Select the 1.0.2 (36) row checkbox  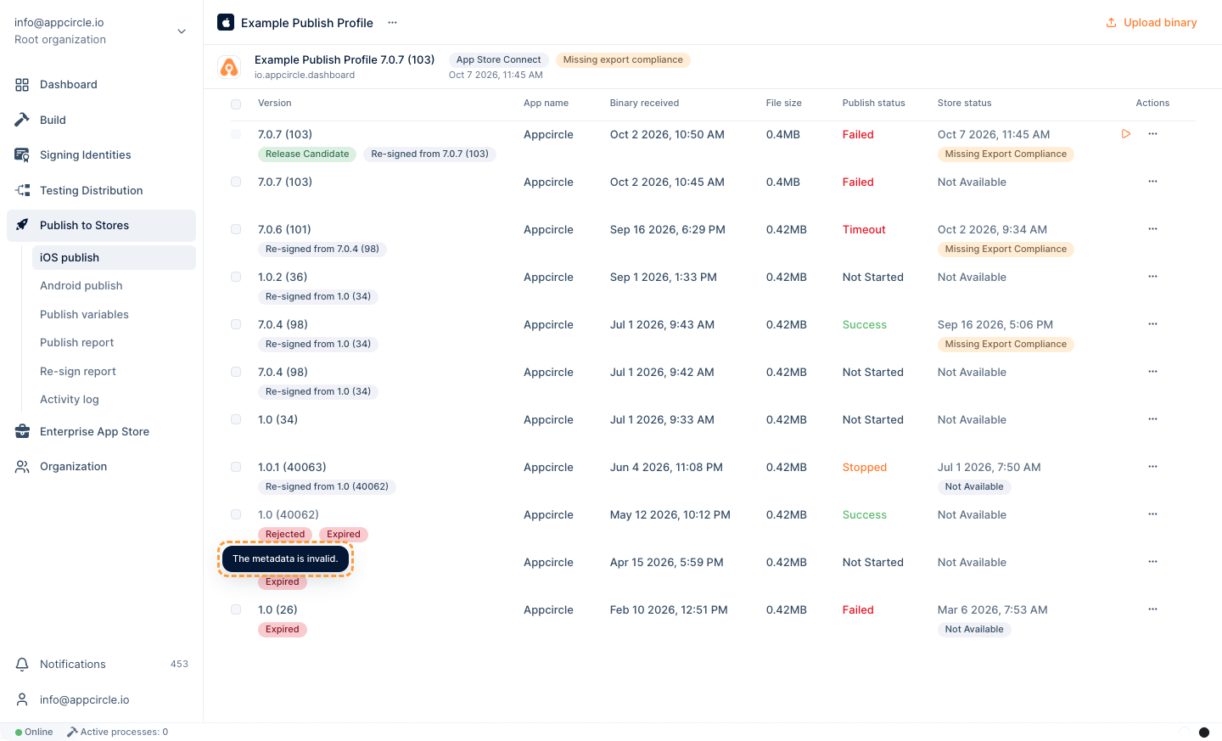pos(236,277)
